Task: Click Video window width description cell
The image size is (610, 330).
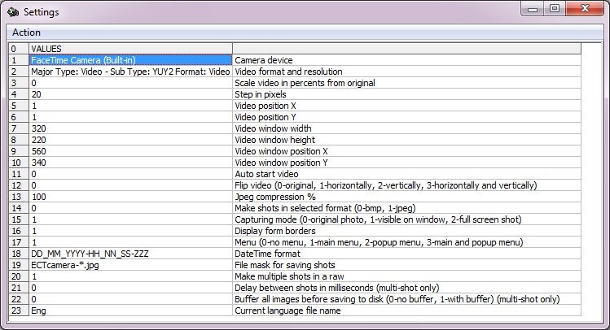Action: (406, 128)
